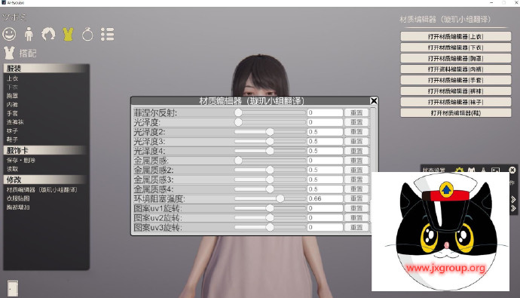Open the face customization tab icon
This screenshot has height=298, width=520.
pyautogui.click(x=9, y=34)
